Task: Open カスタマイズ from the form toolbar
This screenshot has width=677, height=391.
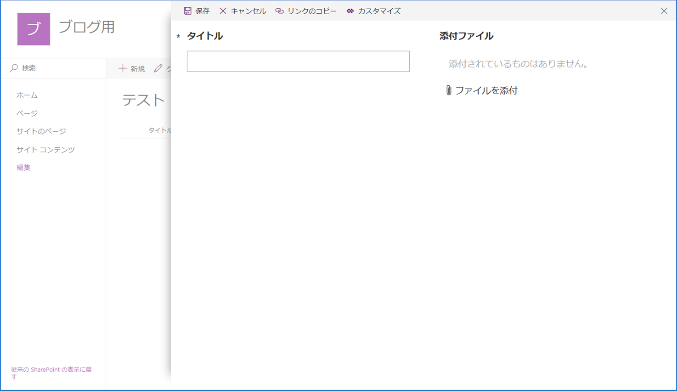Action: click(373, 11)
